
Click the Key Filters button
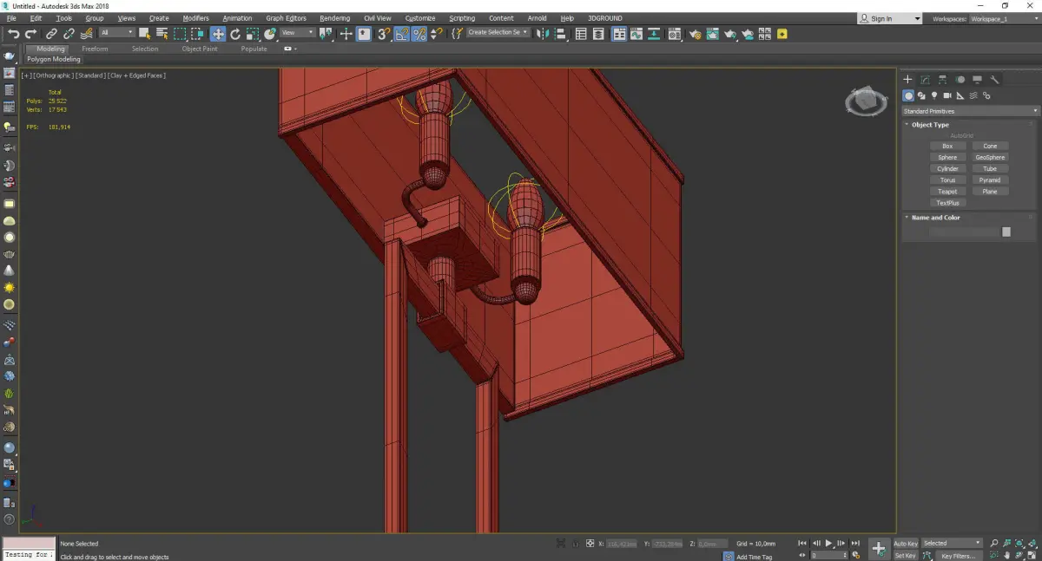pyautogui.click(x=958, y=556)
